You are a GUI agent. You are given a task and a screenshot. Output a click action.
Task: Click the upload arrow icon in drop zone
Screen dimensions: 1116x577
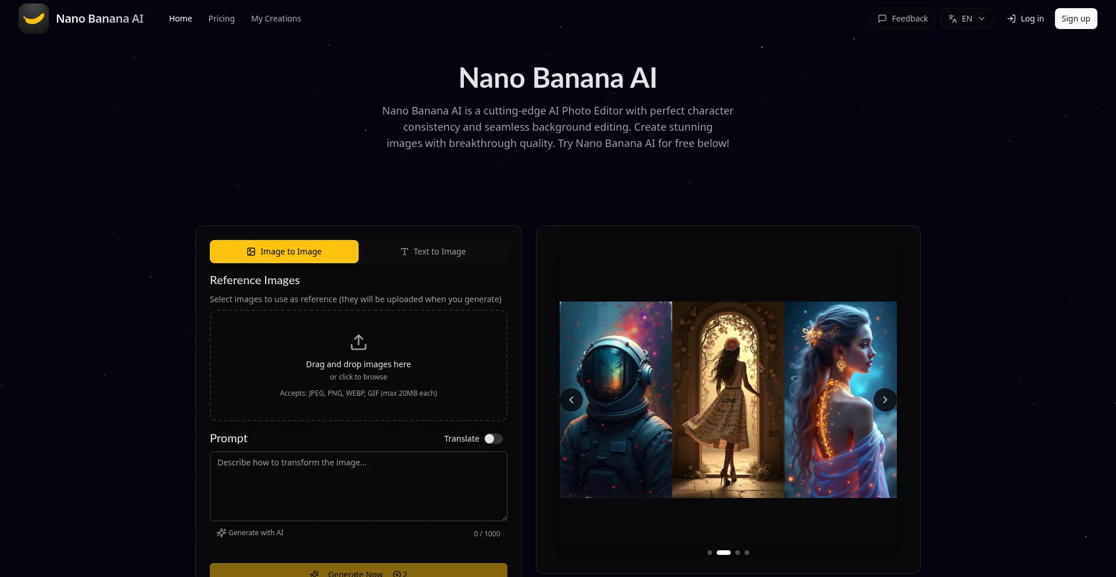click(x=359, y=342)
